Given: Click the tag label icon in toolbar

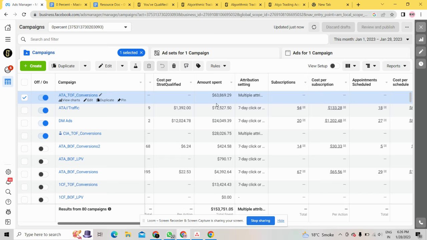Looking at the screenshot, I should coord(198,66).
